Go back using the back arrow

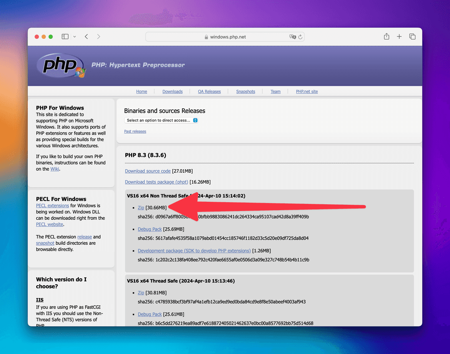[x=86, y=37]
